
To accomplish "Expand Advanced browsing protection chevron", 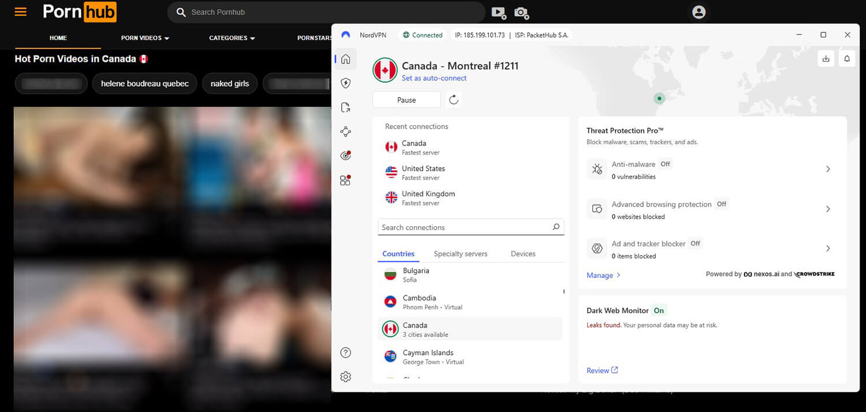I will (827, 209).
